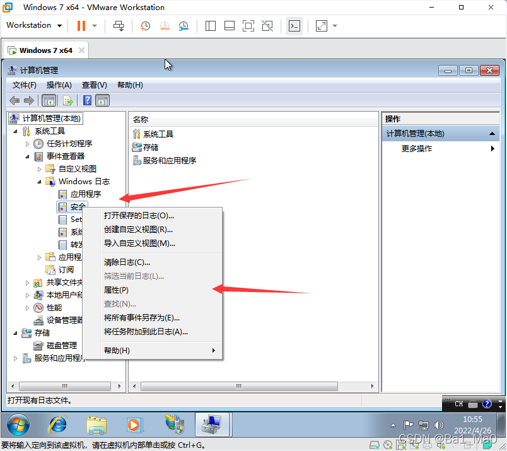Viewport: 507px width, 451px height.
Task: Open Windows Explorer folder on taskbar
Action: click(x=96, y=425)
